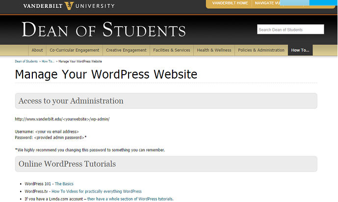Open the Navigate VU menu
Image resolution: width=338 pixels, height=202 pixels.
(x=267, y=3)
